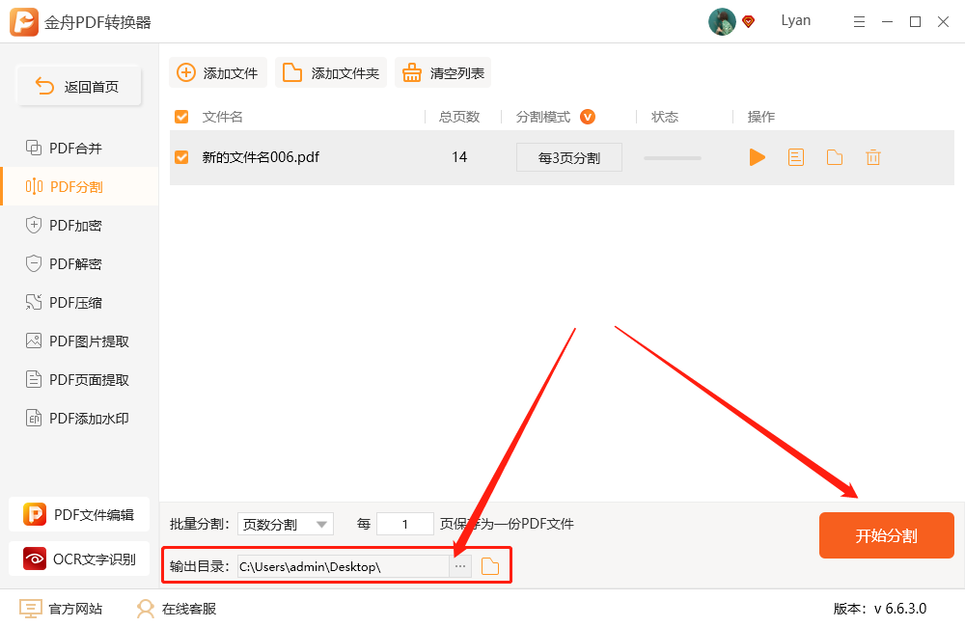
Task: Click the pages-per-file input field
Action: pyautogui.click(x=405, y=524)
